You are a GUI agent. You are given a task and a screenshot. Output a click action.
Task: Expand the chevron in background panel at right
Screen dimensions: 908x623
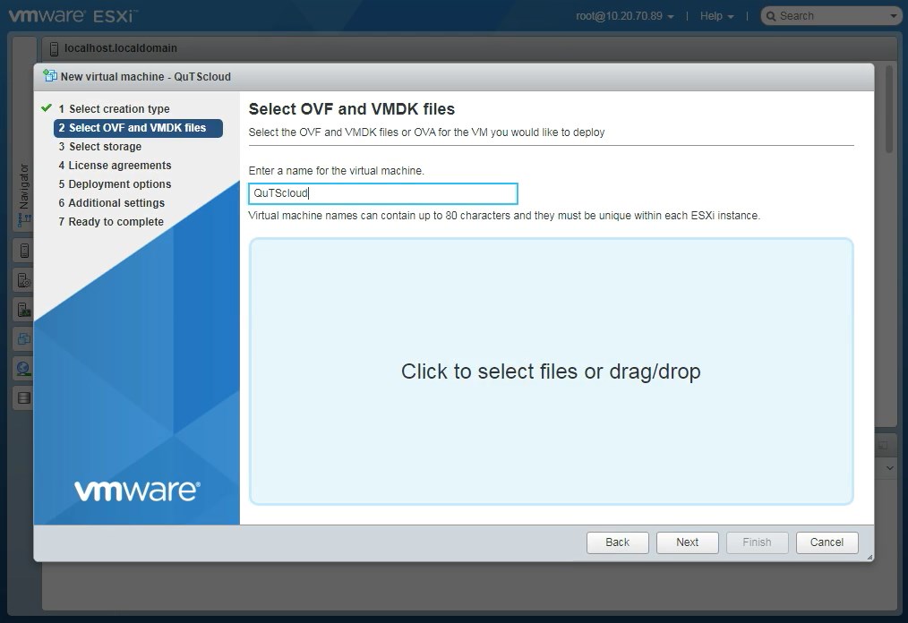tap(889, 468)
